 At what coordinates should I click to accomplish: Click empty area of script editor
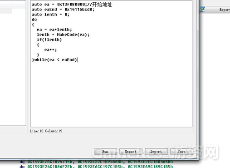111,94
